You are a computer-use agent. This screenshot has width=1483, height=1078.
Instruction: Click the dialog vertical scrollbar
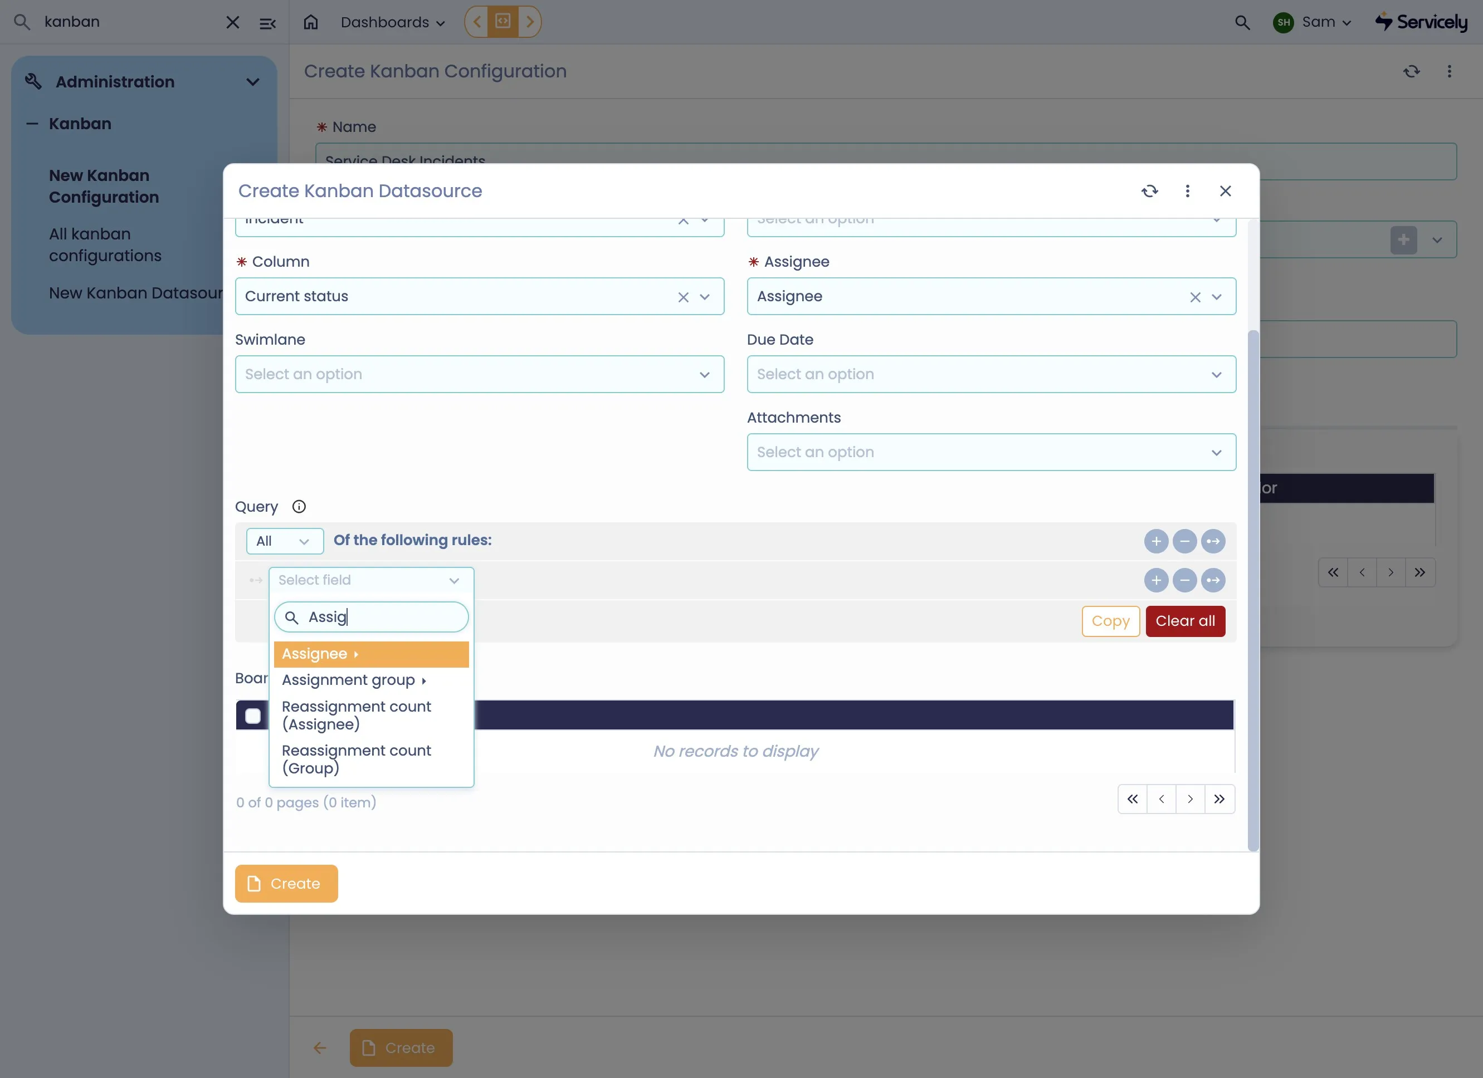click(x=1253, y=591)
